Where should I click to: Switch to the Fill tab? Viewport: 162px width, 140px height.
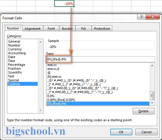pos(83,29)
